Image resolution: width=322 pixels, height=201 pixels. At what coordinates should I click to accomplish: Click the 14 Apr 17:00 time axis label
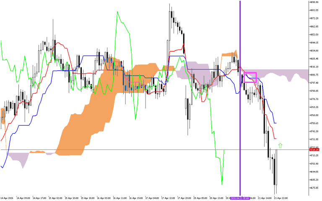[x=39, y=198]
